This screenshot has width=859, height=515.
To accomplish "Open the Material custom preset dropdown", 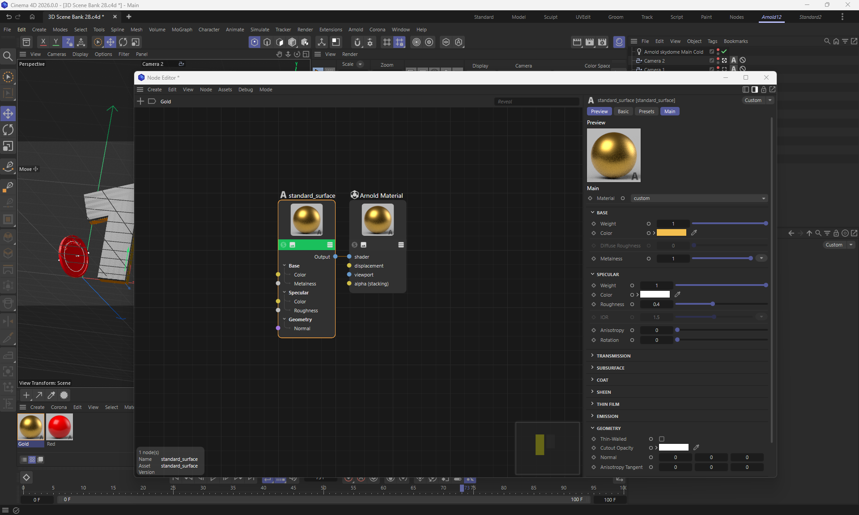I will pos(699,198).
